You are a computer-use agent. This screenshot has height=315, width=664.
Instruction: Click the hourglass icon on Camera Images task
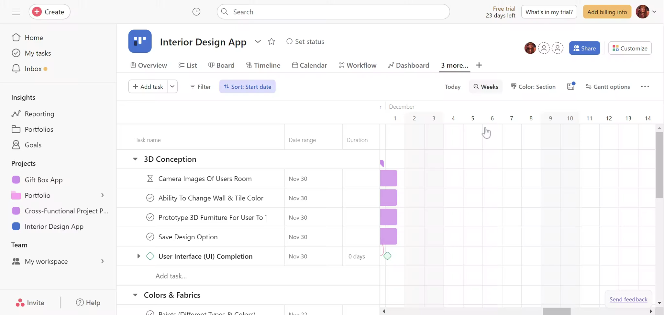point(150,179)
